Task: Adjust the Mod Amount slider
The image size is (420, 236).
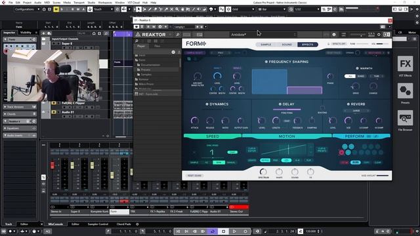Action: coord(383,176)
